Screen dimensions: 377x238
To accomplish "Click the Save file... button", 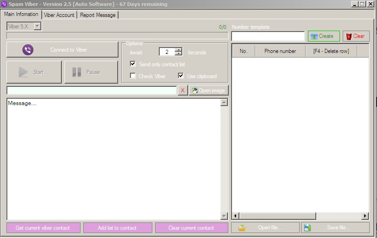I will (335, 227).
